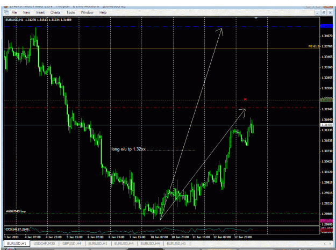This screenshot has height=250, width=336.
Task: Click the '12 Jan 23:00' time label
Action: pyautogui.click(x=243, y=237)
